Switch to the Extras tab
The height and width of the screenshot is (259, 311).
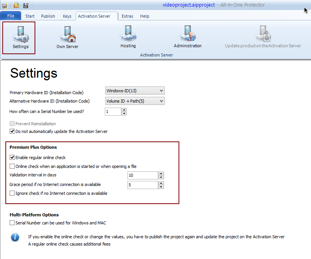click(x=127, y=16)
